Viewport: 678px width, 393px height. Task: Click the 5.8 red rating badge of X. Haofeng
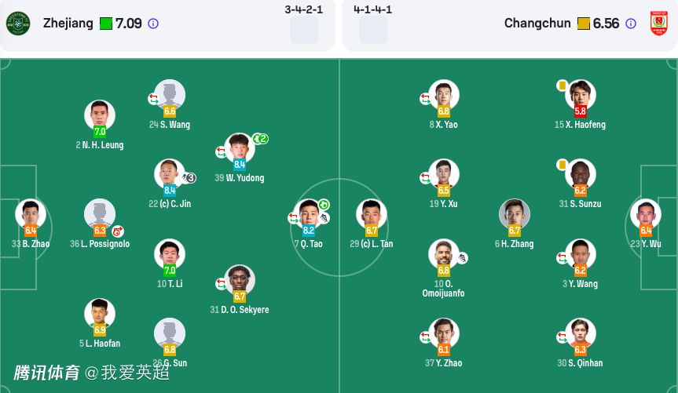point(581,111)
